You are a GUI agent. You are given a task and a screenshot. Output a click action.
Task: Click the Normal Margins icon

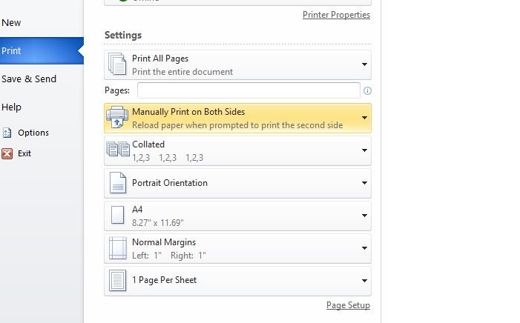[118, 248]
